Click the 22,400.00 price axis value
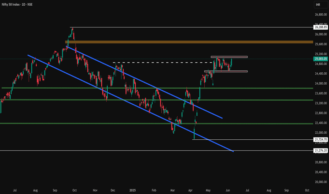Viewport: 329px width, 194px height. point(321,123)
